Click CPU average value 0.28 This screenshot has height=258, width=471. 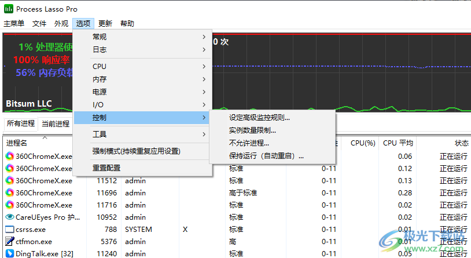(405, 192)
